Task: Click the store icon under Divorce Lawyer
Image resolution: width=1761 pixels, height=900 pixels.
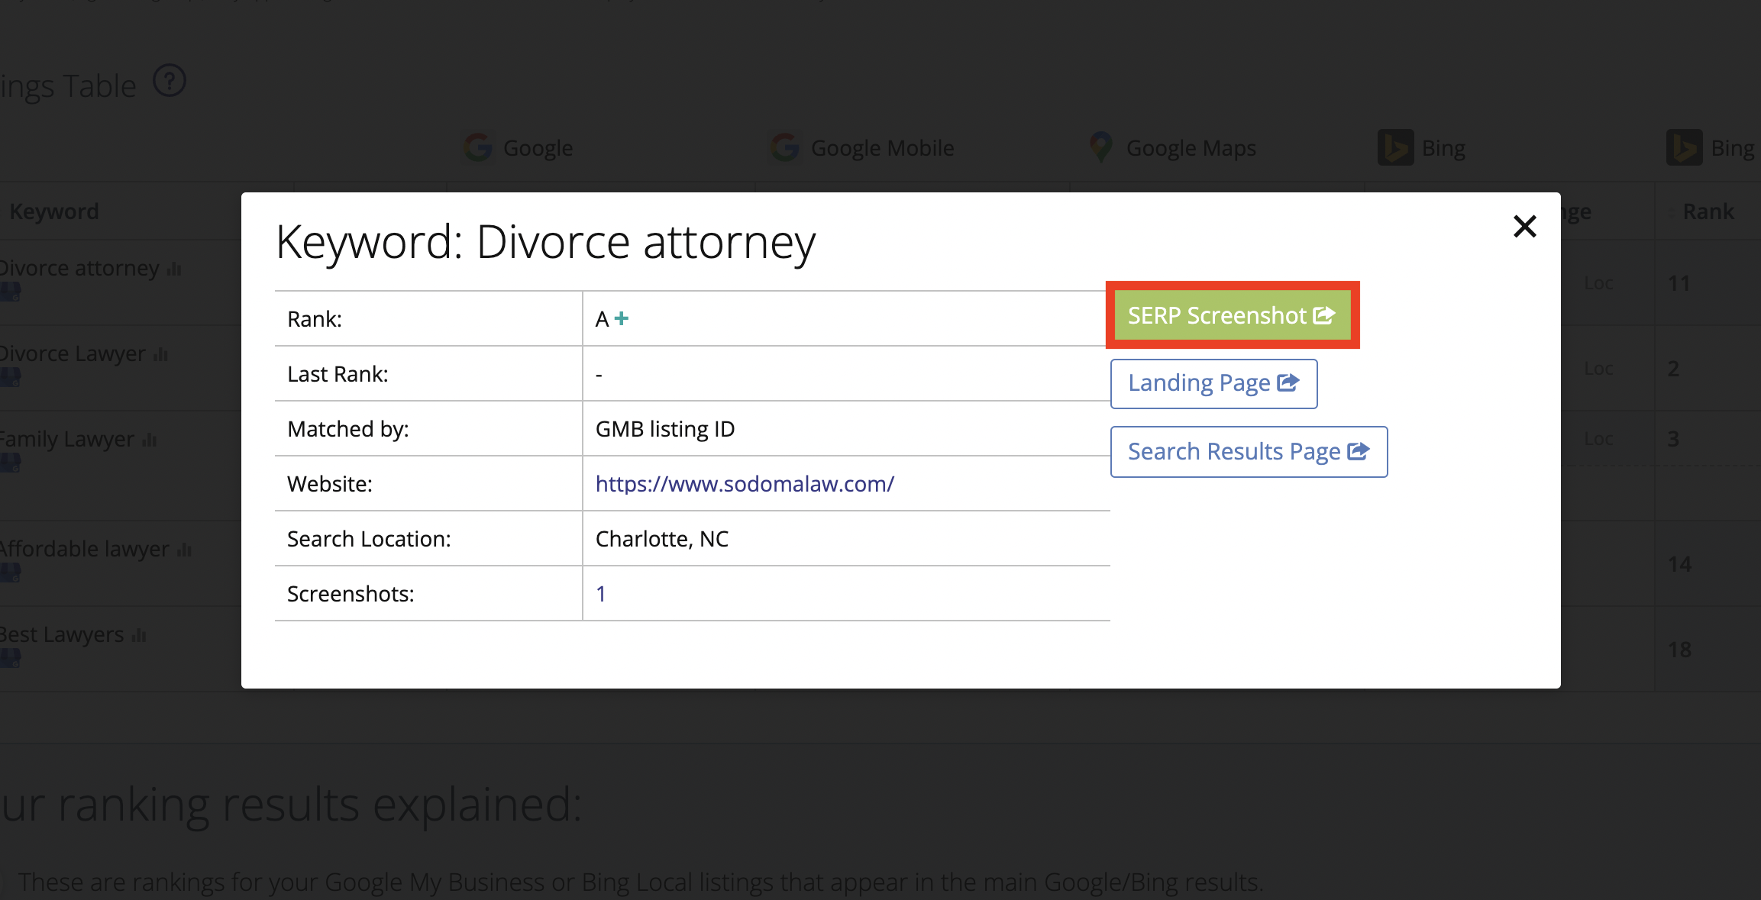Action: point(10,378)
